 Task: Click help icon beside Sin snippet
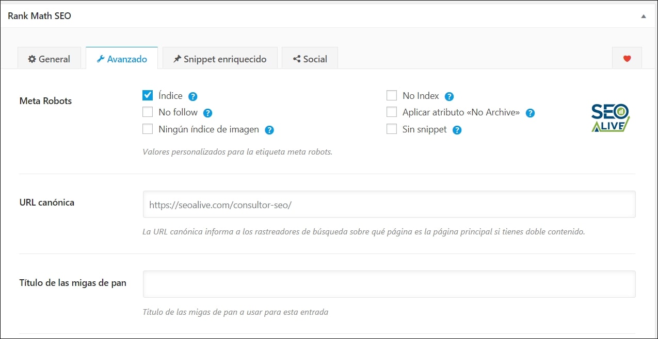click(x=457, y=130)
